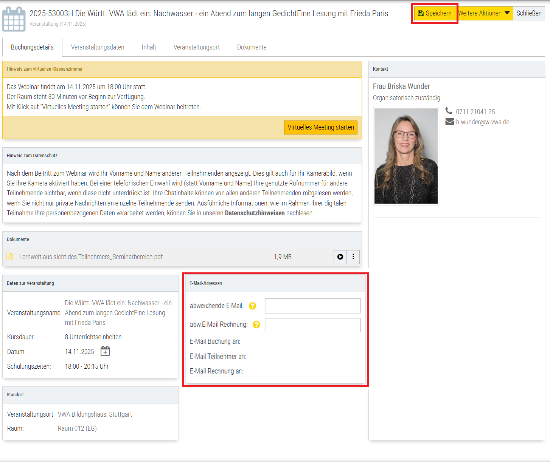Viewport: 550px width, 462px height.
Task: Switch to the Veranstaltungsdaten tab
Action: pos(98,47)
